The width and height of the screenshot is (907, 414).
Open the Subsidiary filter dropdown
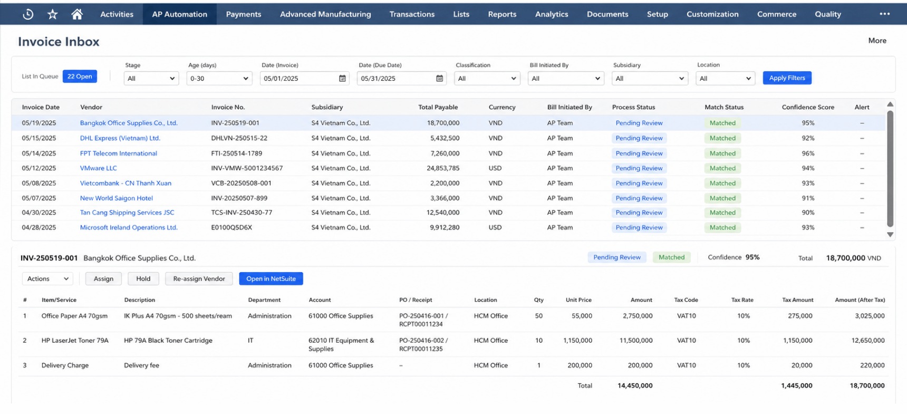(x=650, y=79)
